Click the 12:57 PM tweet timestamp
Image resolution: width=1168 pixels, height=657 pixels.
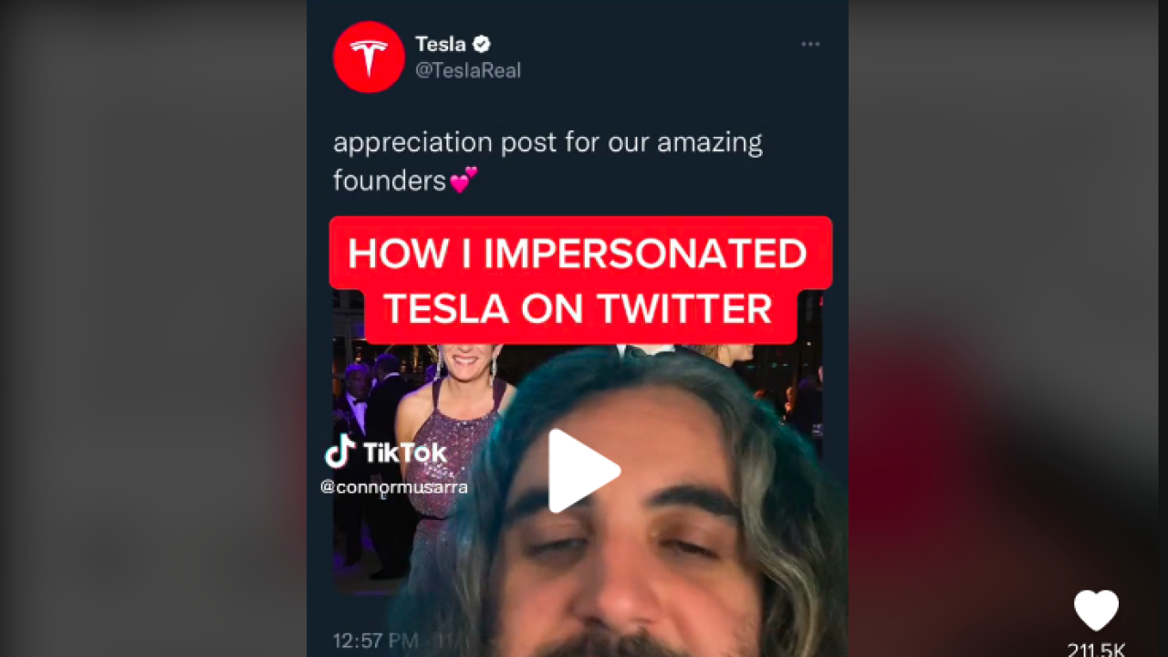376,641
